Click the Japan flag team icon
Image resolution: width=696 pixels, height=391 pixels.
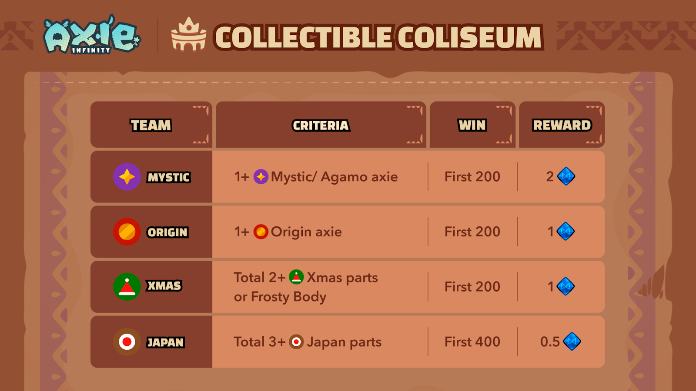(127, 342)
